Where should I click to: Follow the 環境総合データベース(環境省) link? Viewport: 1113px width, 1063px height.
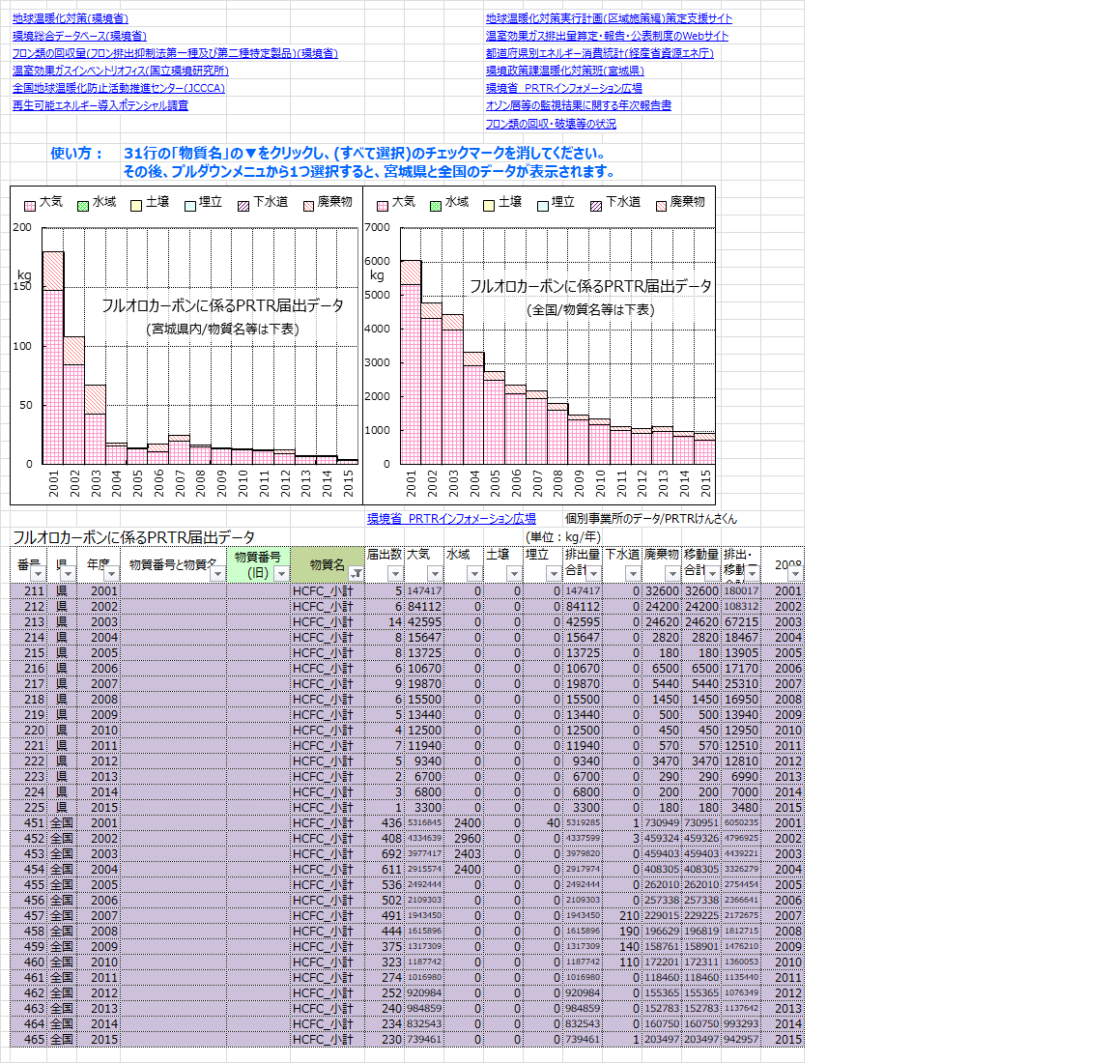tap(79, 36)
